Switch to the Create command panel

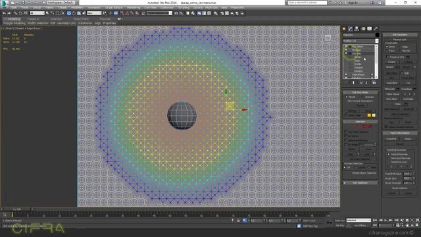click(344, 28)
